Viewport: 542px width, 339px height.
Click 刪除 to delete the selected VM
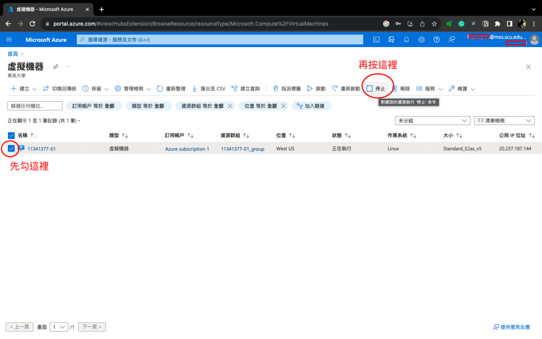point(401,88)
